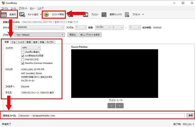The image size is (195, 127).
Task: Expand the toolbar プリセット dropdown arrow
Action: pyautogui.click(x=143, y=14)
